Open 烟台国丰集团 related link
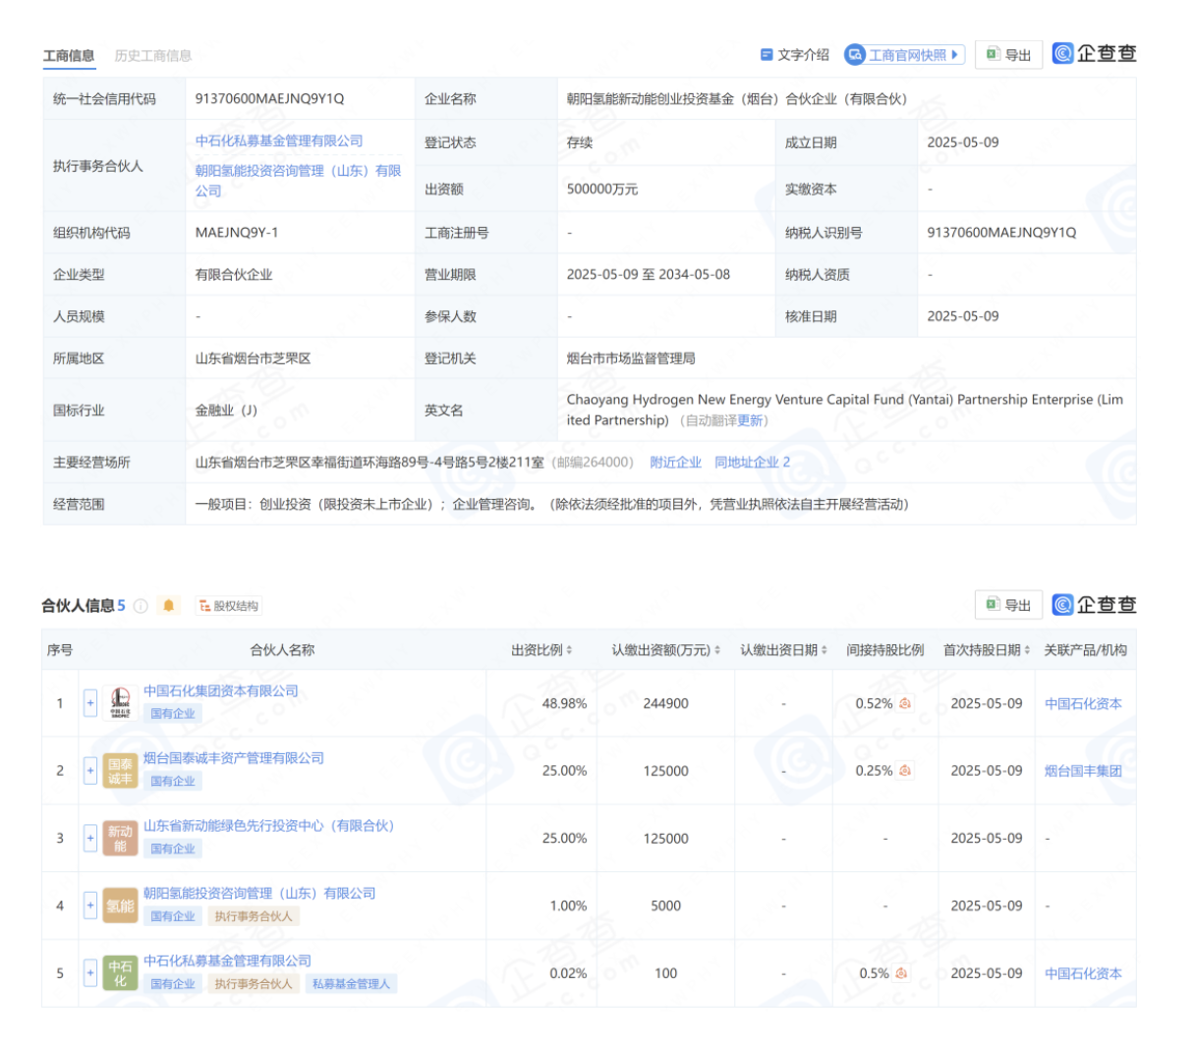Viewport: 1195px width, 1043px height. (x=1083, y=771)
